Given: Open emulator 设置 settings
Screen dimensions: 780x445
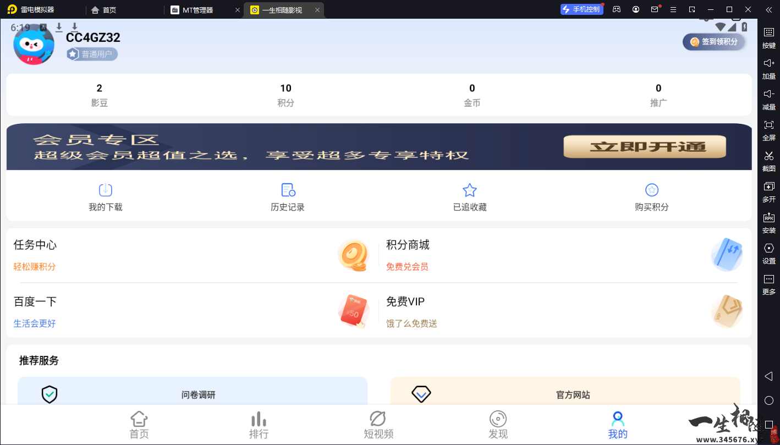Looking at the screenshot, I should point(768,254).
